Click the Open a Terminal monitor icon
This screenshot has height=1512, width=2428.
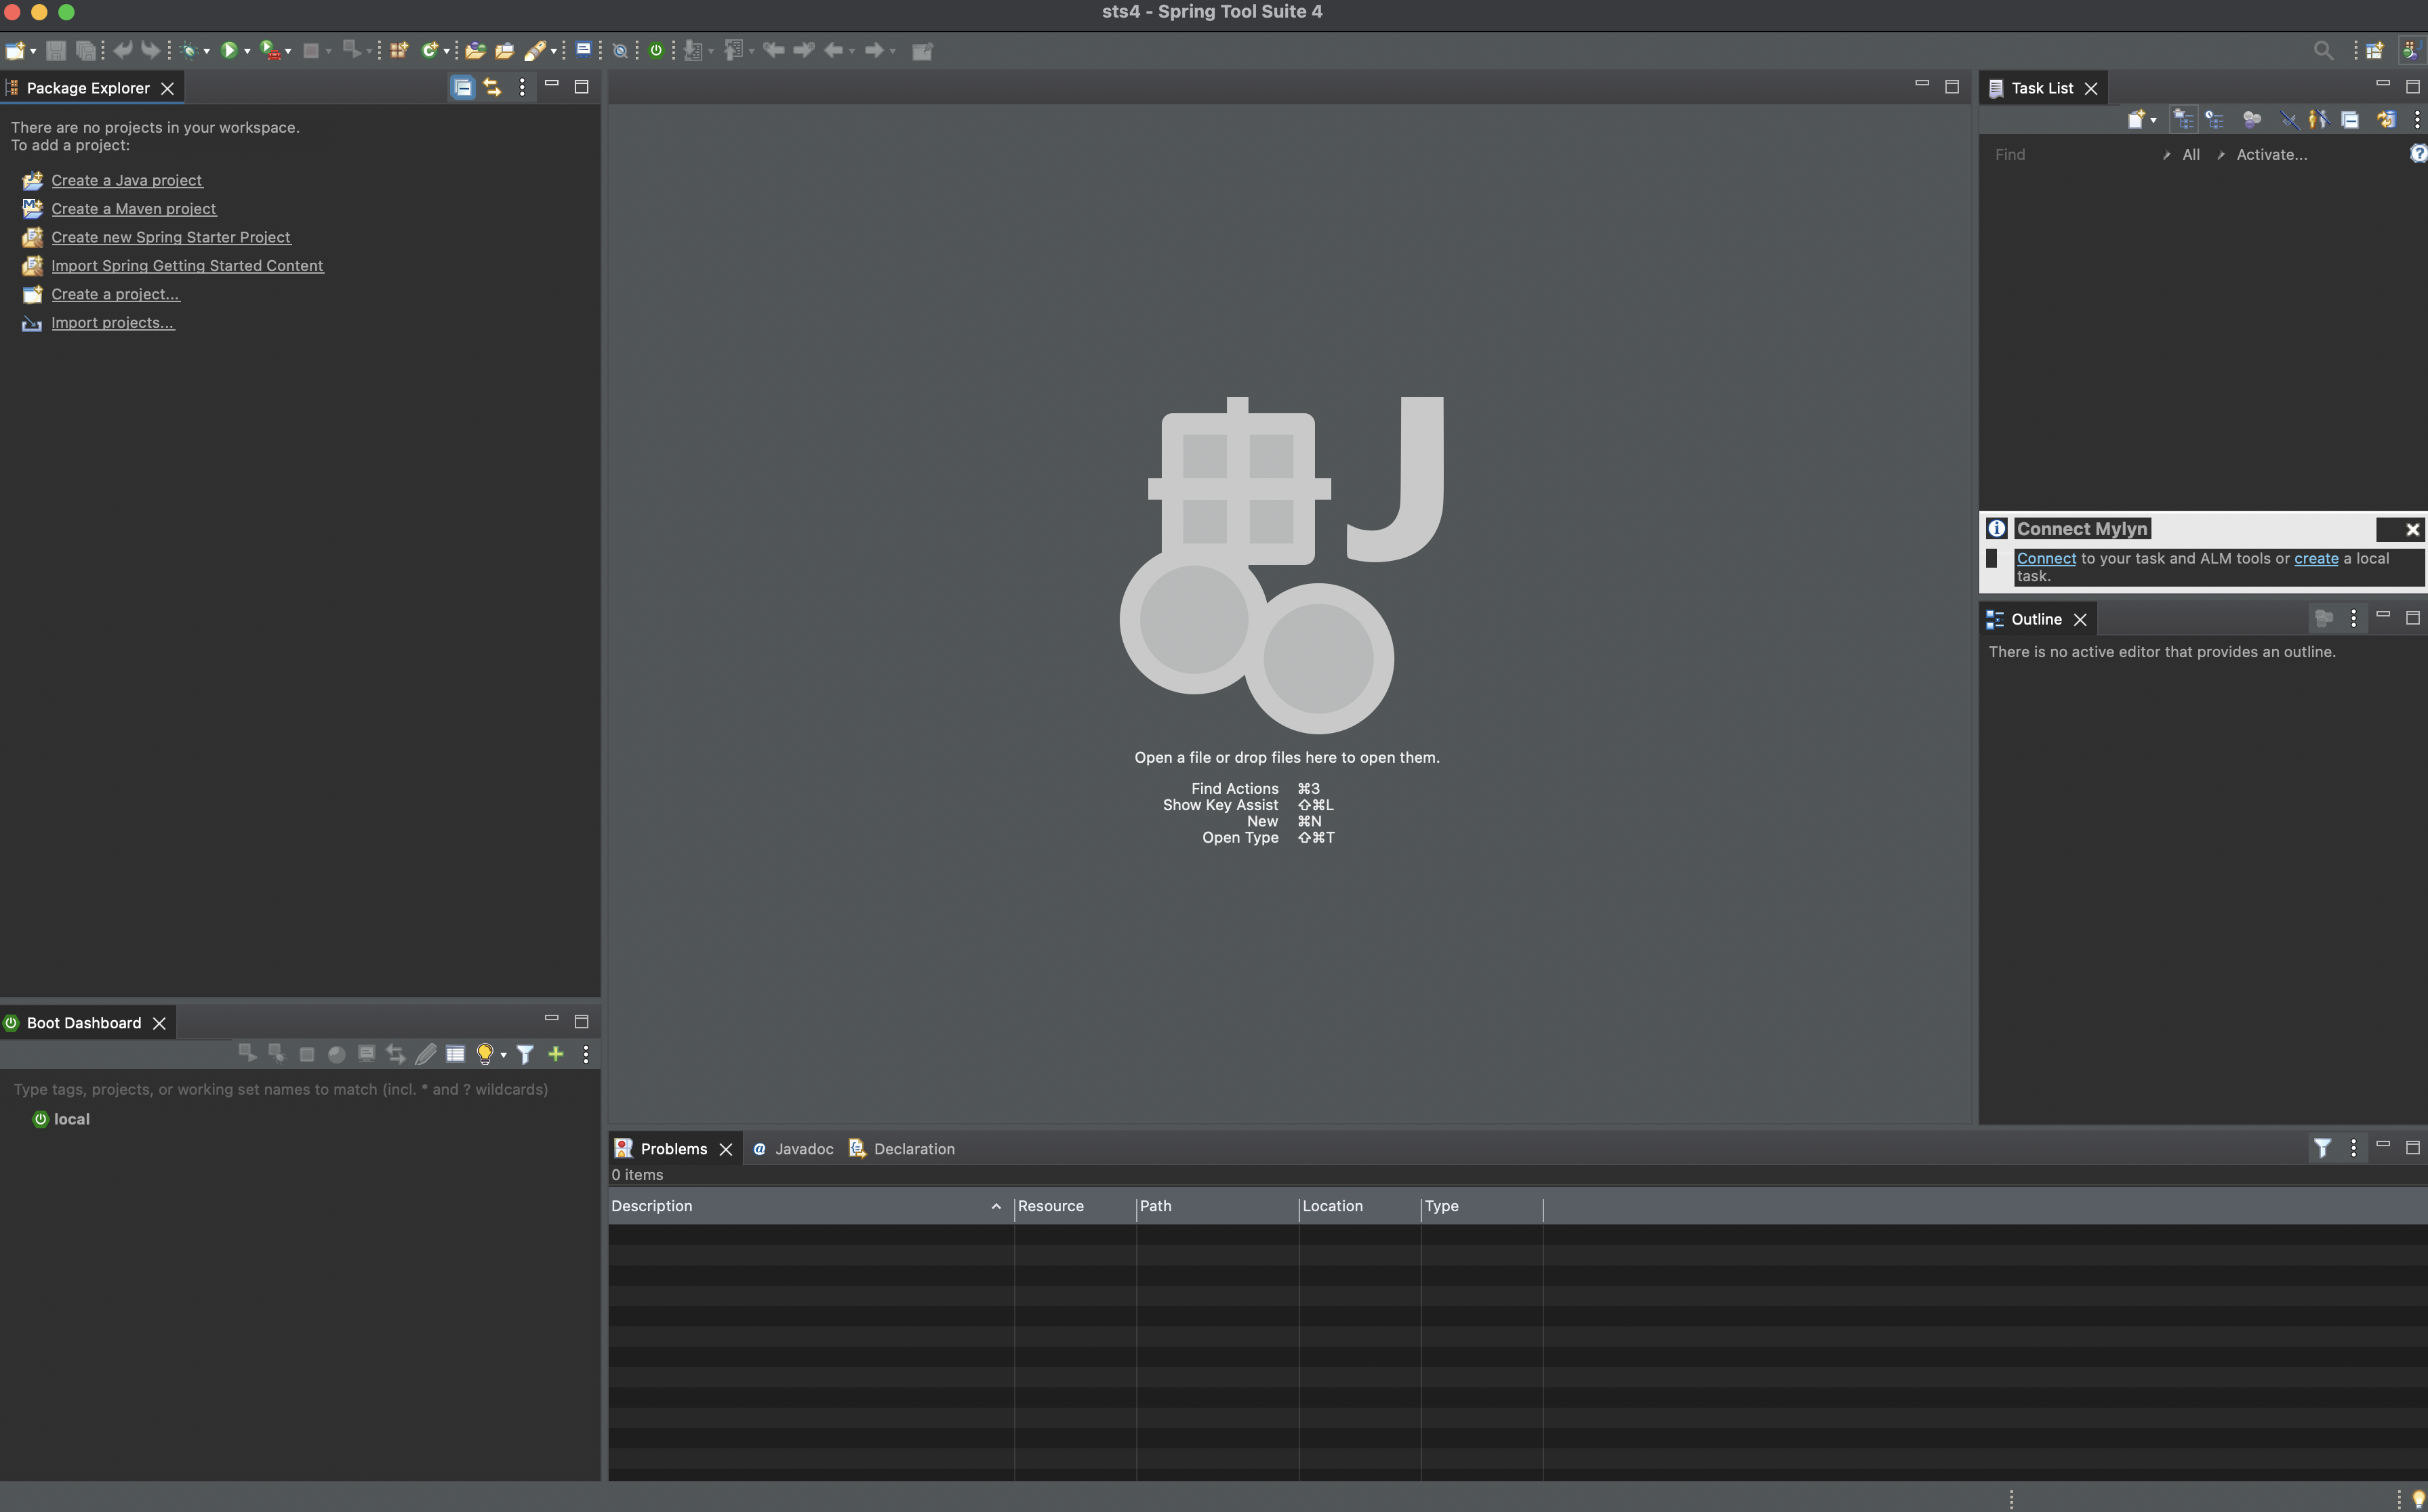[x=583, y=49]
